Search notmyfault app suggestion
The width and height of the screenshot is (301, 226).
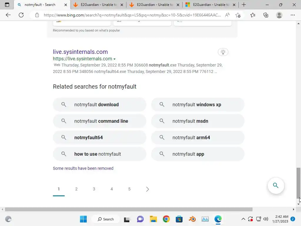pyautogui.click(x=198, y=154)
